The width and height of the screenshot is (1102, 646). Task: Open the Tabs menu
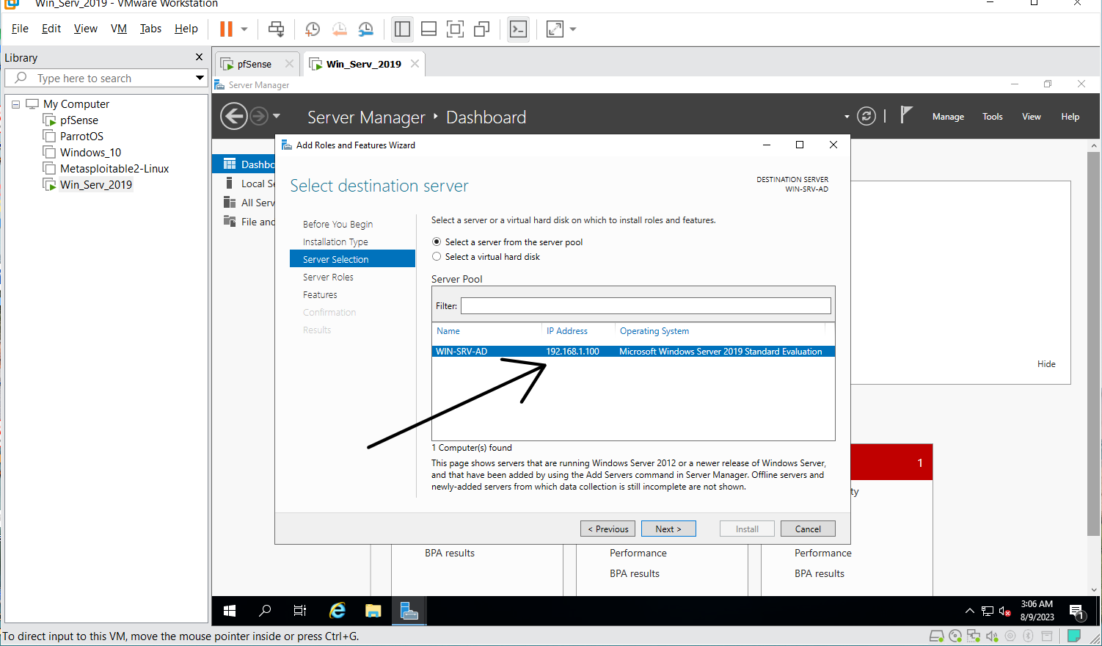[x=150, y=29]
